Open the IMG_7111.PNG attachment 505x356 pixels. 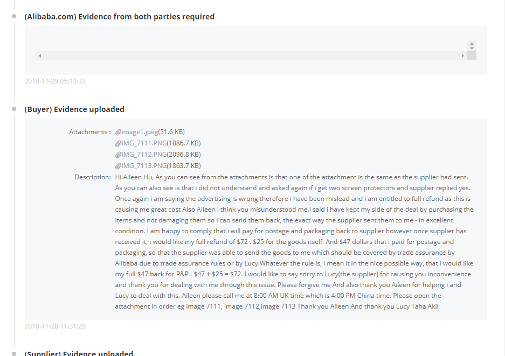click(x=144, y=143)
